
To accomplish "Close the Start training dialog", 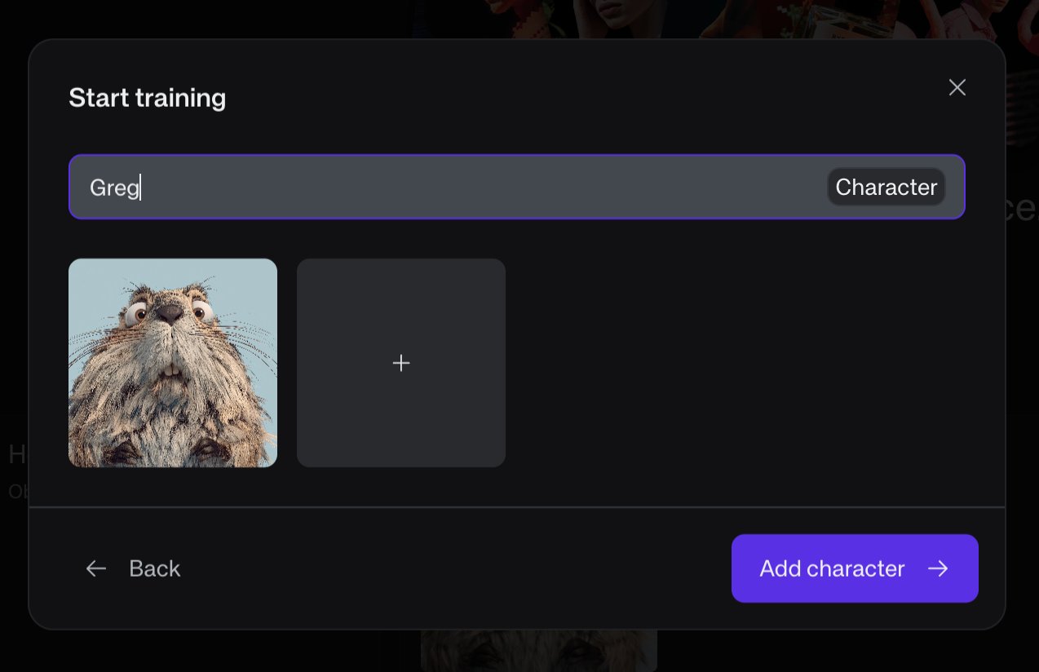I will pyautogui.click(x=957, y=87).
